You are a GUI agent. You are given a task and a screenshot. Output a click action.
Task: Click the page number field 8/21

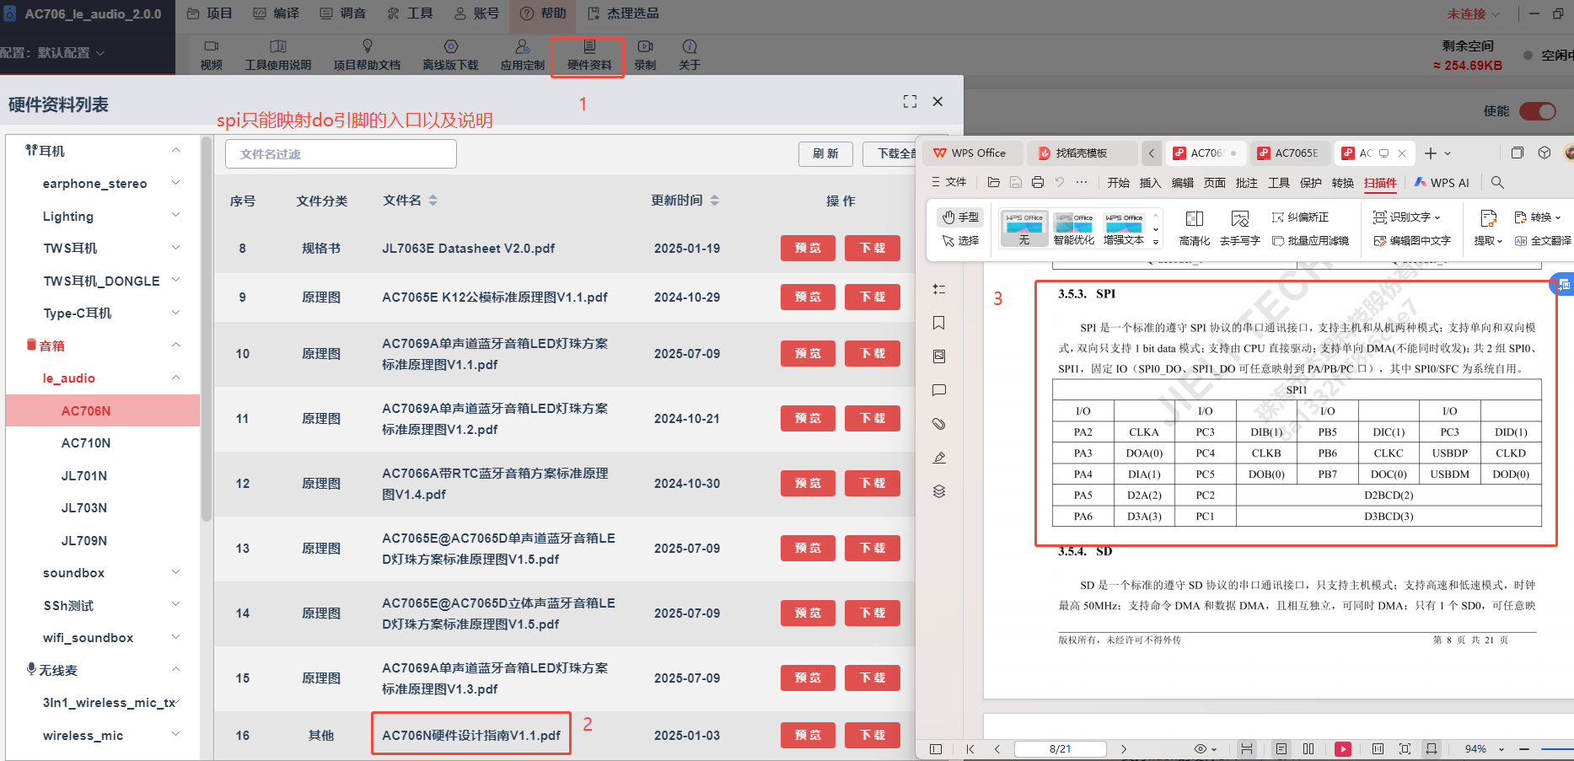pyautogui.click(x=1061, y=748)
